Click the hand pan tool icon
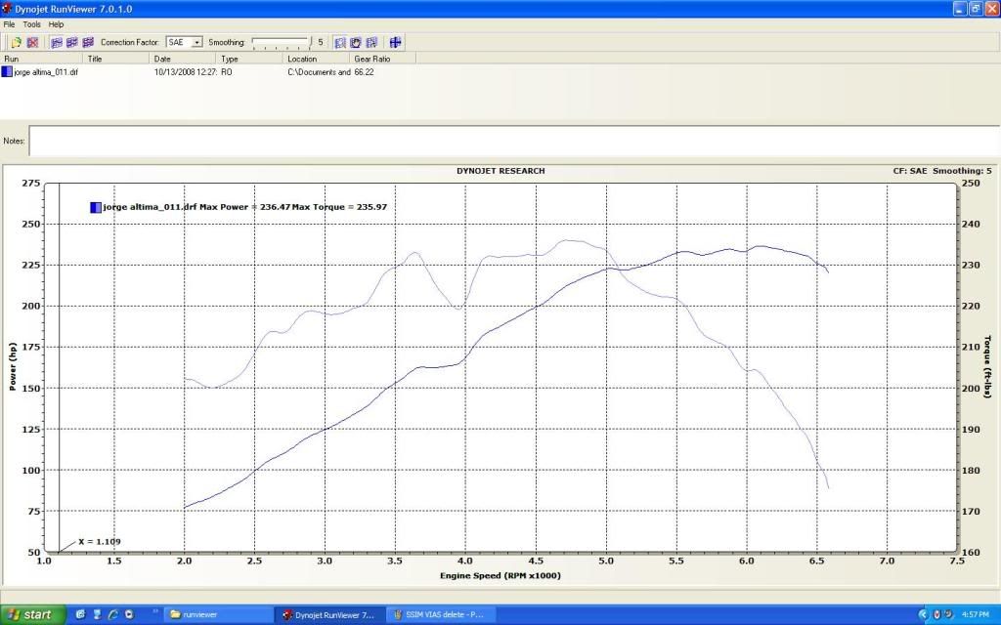Image resolution: width=1001 pixels, height=625 pixels. (x=356, y=43)
